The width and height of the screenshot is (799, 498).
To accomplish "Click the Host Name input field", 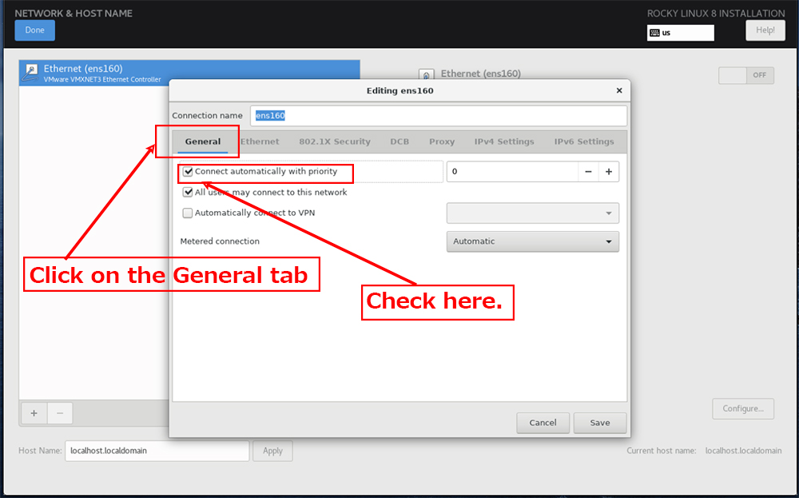I will pos(157,451).
